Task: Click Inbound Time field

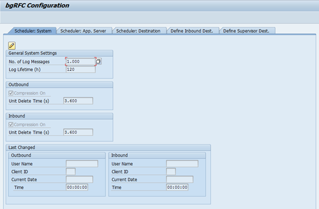Action: coord(177,187)
